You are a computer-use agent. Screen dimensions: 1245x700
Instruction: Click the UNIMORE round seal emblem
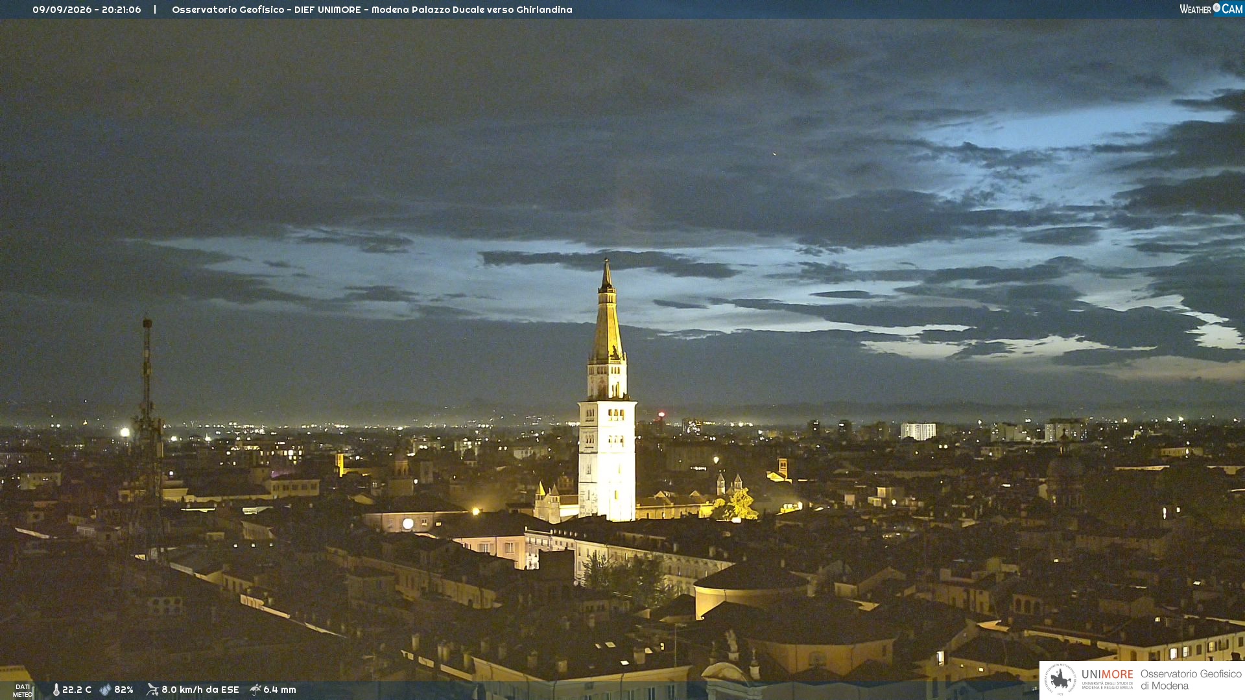1060,679
